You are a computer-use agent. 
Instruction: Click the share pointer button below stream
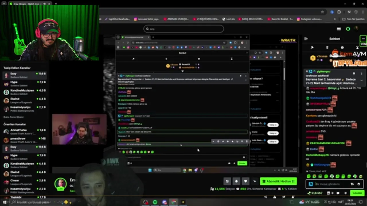[x=255, y=181]
